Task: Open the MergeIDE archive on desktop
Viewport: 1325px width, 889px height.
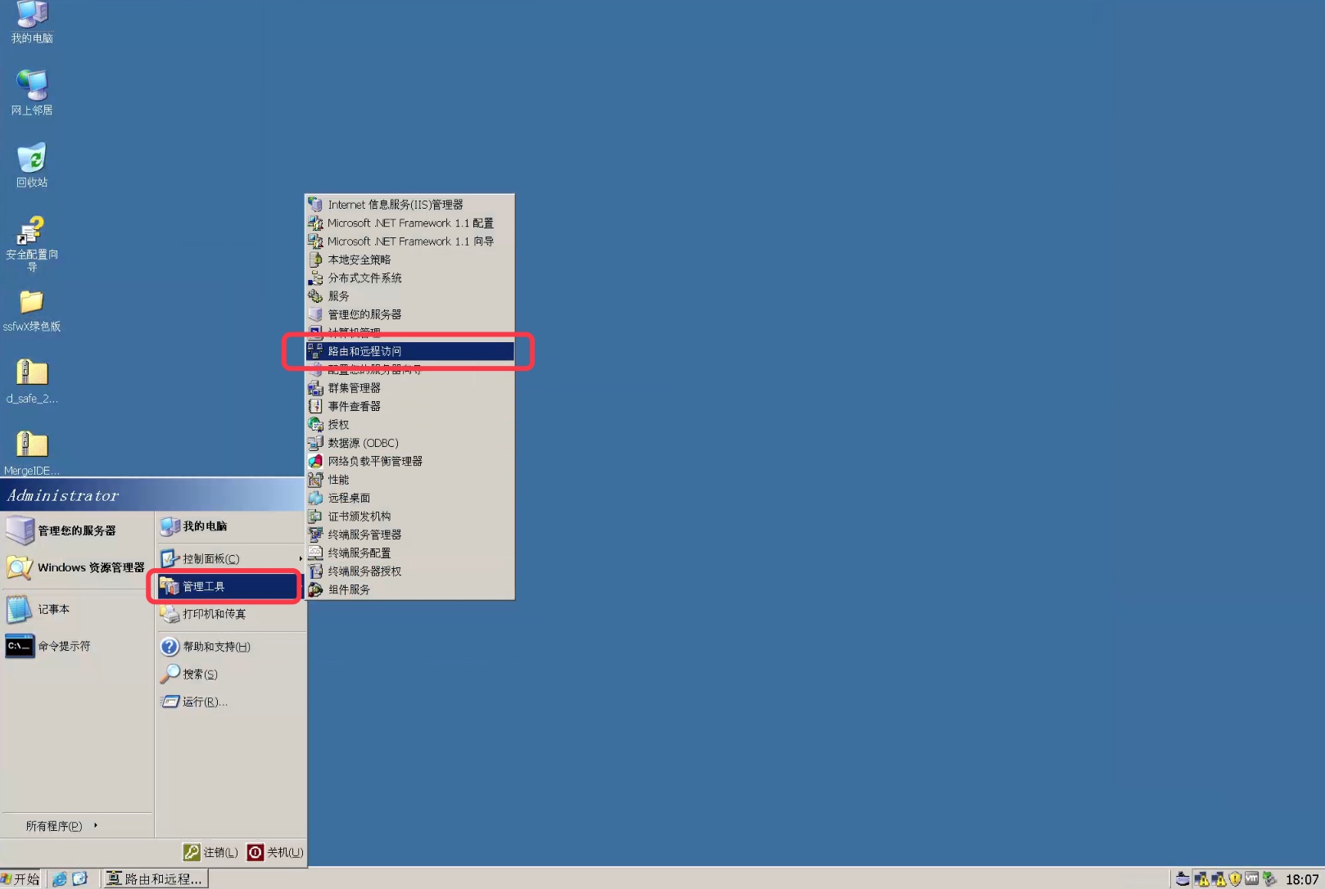Action: point(32,454)
